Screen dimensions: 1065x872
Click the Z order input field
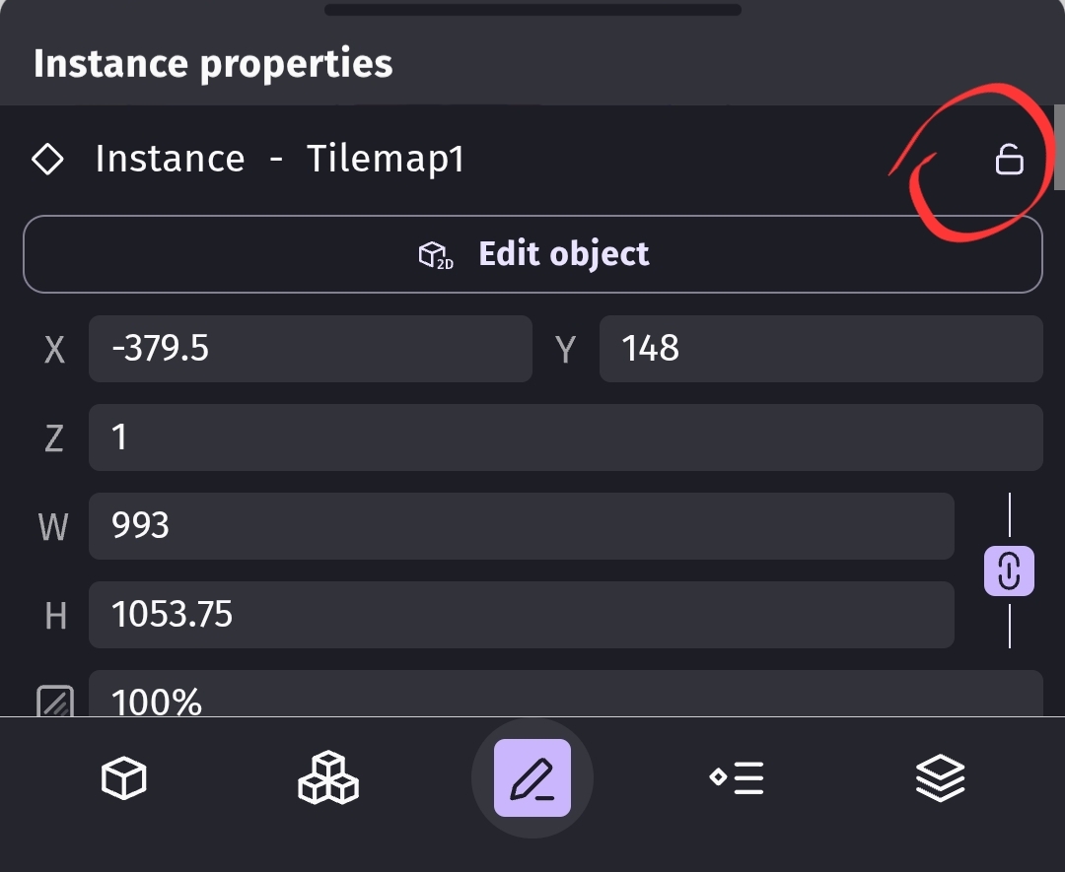(x=565, y=437)
